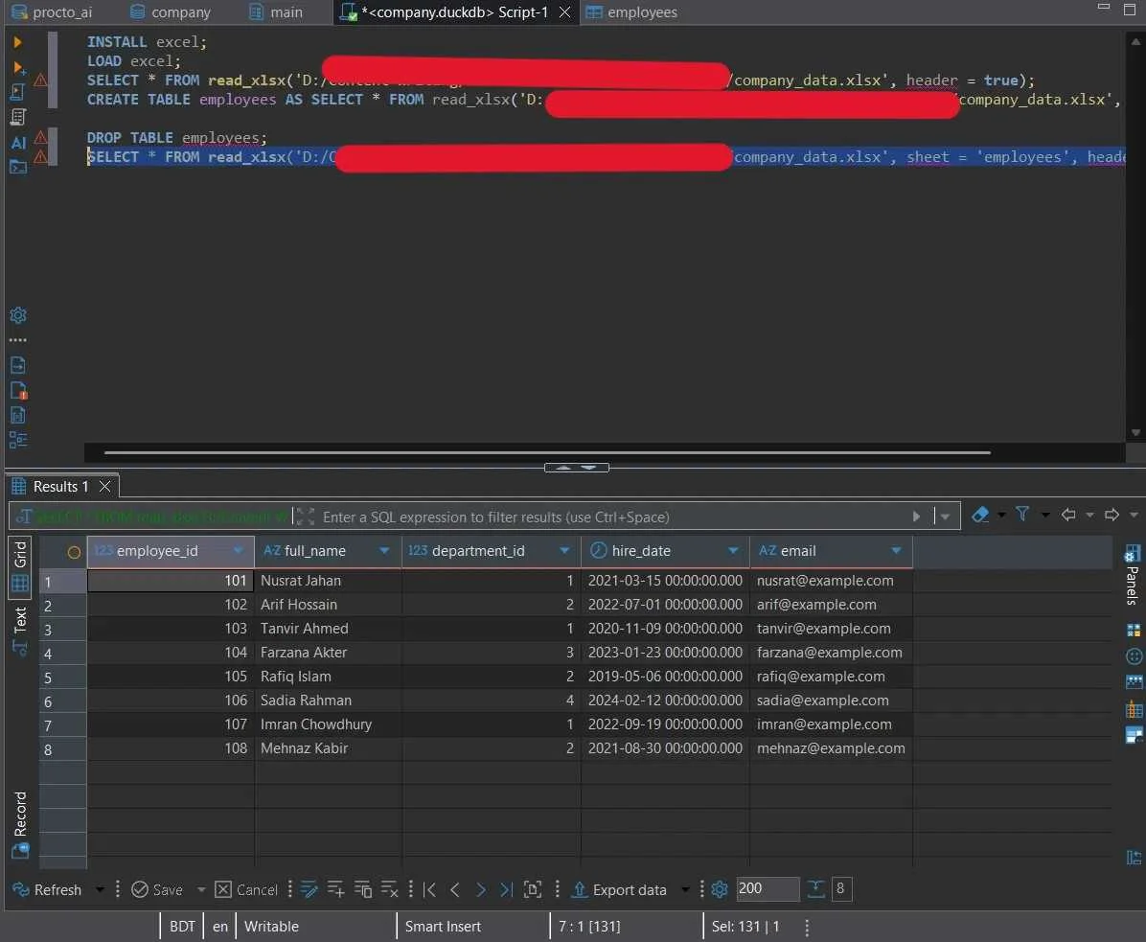This screenshot has height=942, width=1146.
Task: Toggle Writable state in status bar
Action: click(x=271, y=926)
